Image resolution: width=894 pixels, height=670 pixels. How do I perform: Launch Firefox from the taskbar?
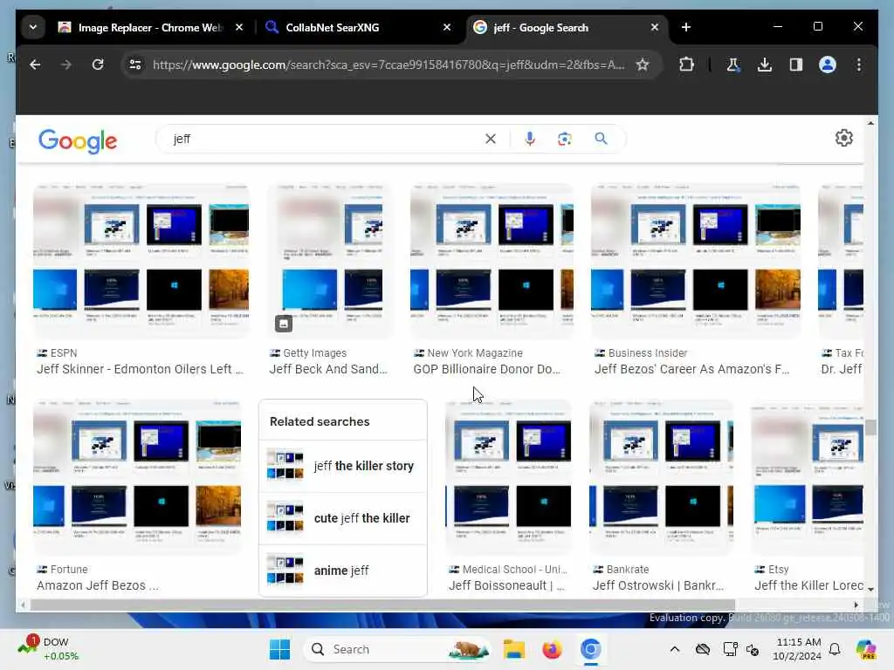coord(552,649)
